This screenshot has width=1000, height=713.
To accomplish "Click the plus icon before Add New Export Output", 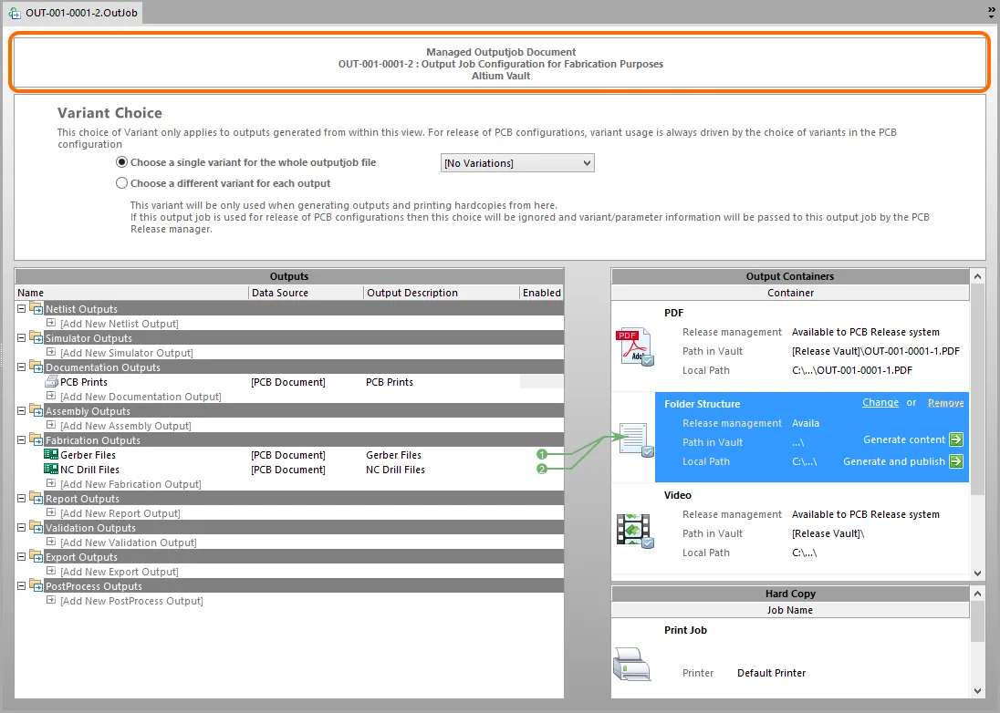I will 51,571.
